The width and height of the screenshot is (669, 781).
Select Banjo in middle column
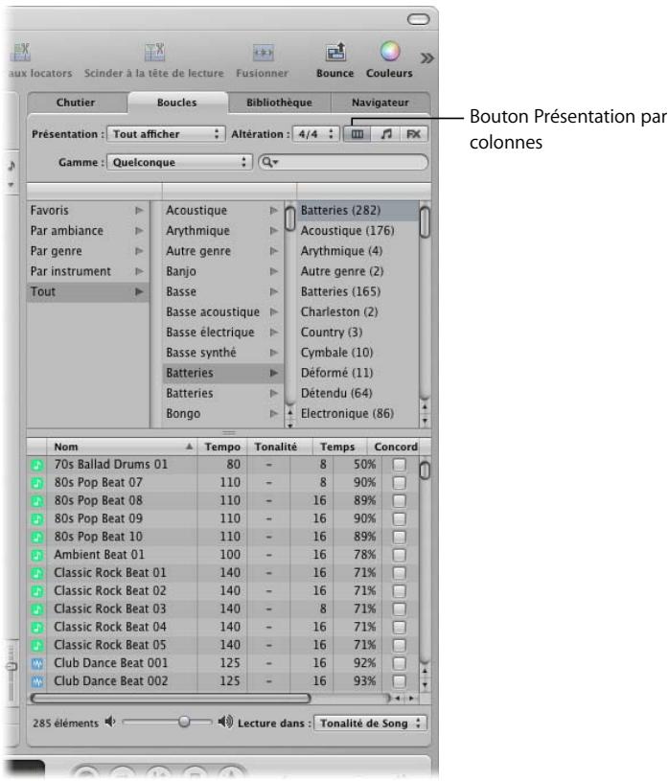click(x=222, y=271)
